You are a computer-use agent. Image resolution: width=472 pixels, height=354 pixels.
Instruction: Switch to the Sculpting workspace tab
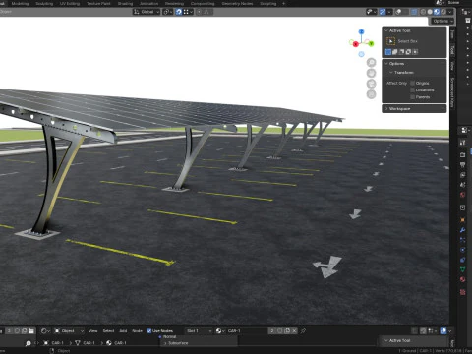tap(44, 4)
